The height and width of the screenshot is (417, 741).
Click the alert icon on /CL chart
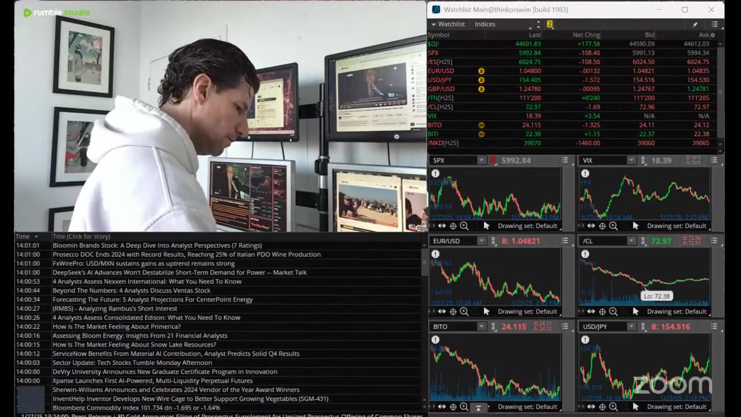point(585,254)
